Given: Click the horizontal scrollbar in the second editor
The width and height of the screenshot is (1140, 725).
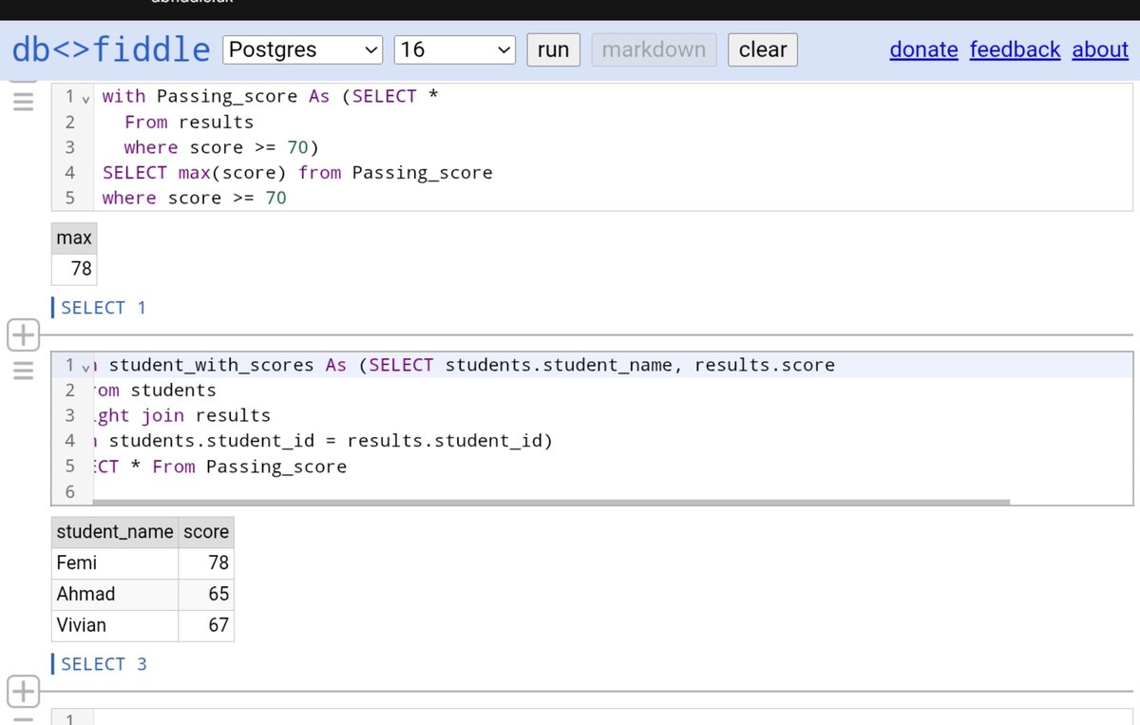Looking at the screenshot, I should tap(551, 502).
